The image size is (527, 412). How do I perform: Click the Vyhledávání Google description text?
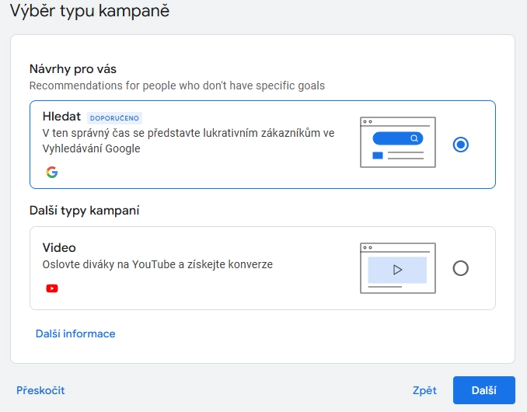(188, 141)
